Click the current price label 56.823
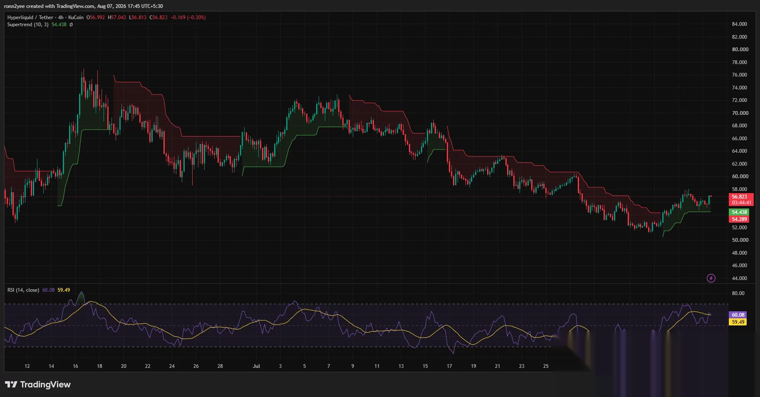Image resolution: width=760 pixels, height=397 pixels. pyautogui.click(x=740, y=197)
